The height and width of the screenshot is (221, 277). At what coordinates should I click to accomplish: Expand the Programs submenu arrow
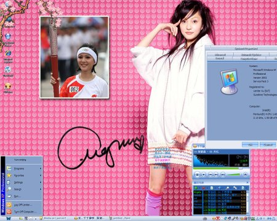pyautogui.click(x=41, y=169)
